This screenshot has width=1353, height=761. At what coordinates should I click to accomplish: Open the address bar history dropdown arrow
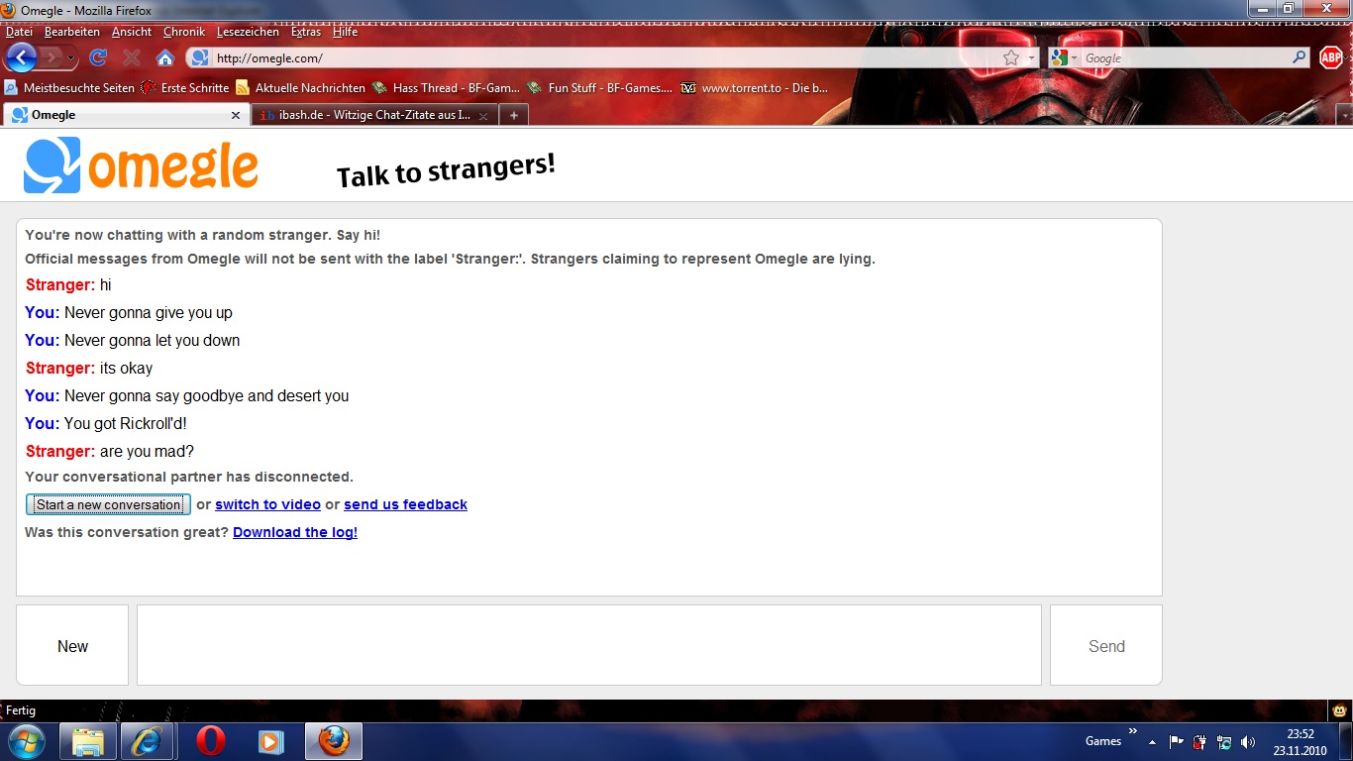pyautogui.click(x=1031, y=58)
